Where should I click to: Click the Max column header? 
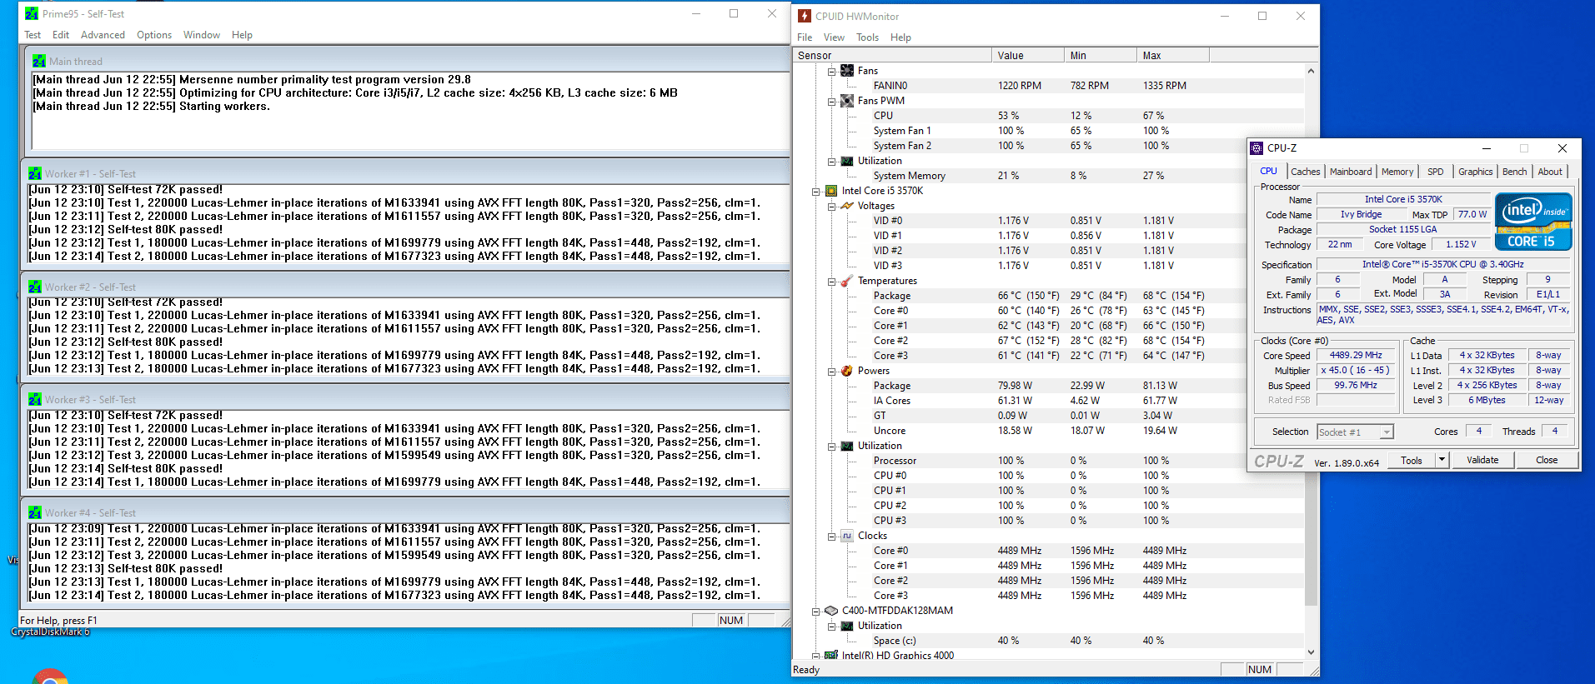pos(1172,56)
